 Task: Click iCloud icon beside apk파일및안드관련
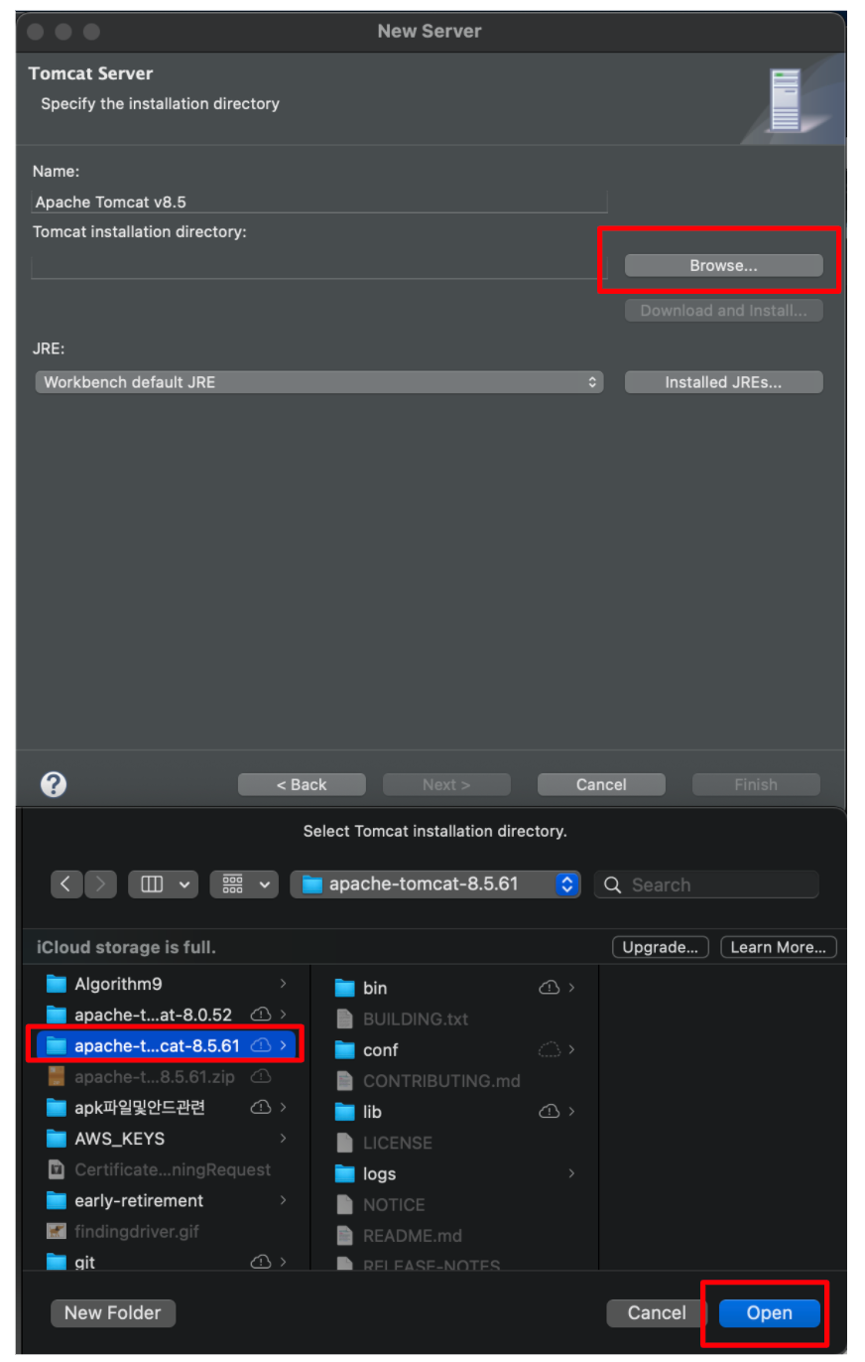(261, 1107)
